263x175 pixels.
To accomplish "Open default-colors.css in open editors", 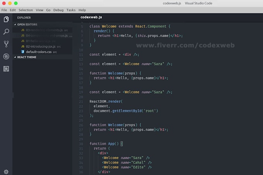I will coord(43,52).
